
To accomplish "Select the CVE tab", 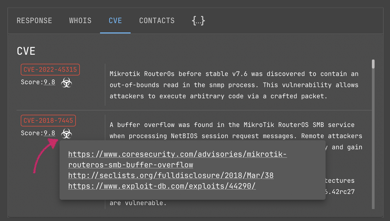I will click(115, 20).
